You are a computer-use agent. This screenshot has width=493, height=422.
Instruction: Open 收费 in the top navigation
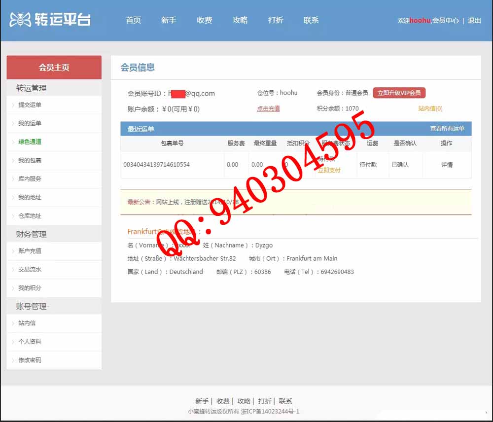(204, 20)
